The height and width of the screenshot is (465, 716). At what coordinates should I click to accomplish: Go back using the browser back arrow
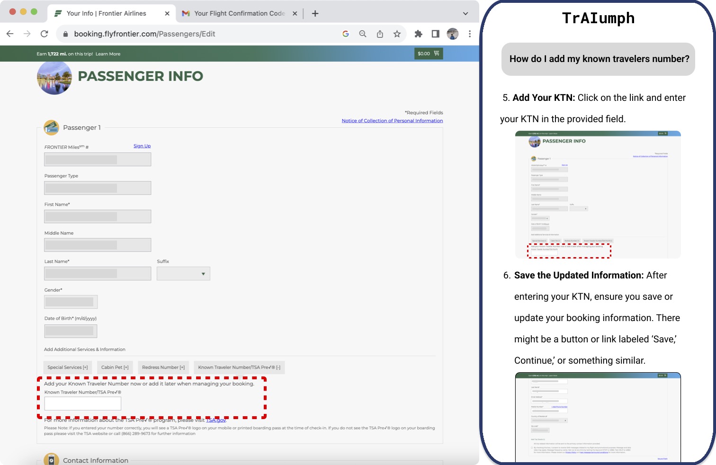(x=10, y=34)
